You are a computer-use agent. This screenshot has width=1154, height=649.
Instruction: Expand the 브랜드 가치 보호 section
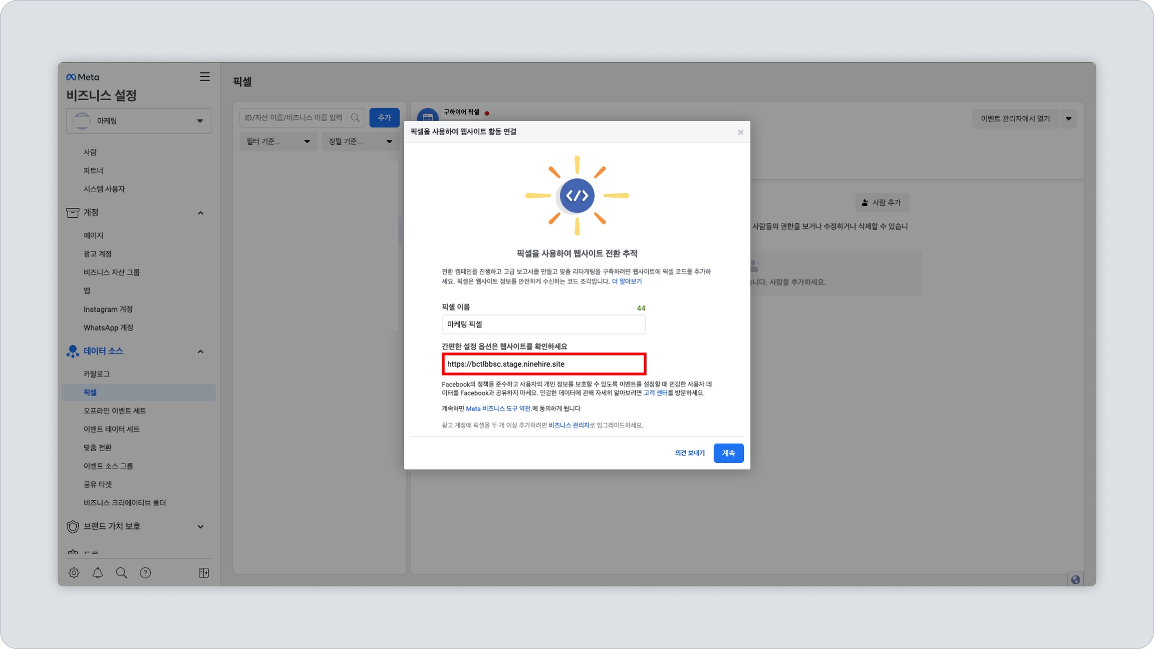[x=200, y=526]
